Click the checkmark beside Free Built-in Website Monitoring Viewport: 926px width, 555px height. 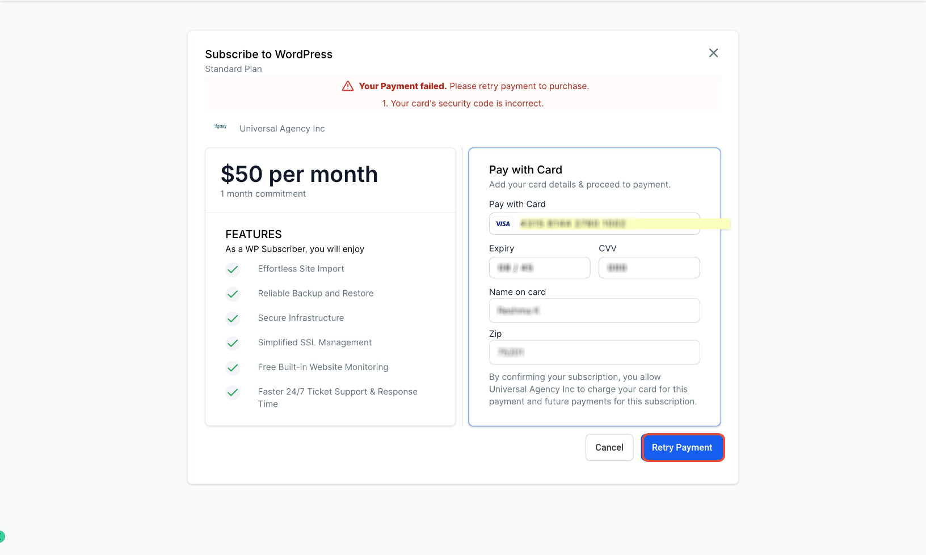(x=233, y=367)
